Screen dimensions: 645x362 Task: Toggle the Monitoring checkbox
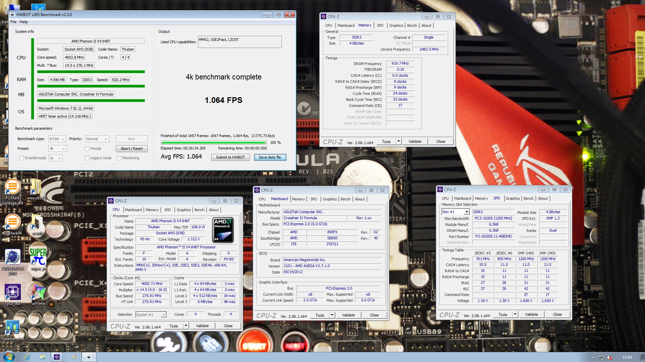point(119,158)
